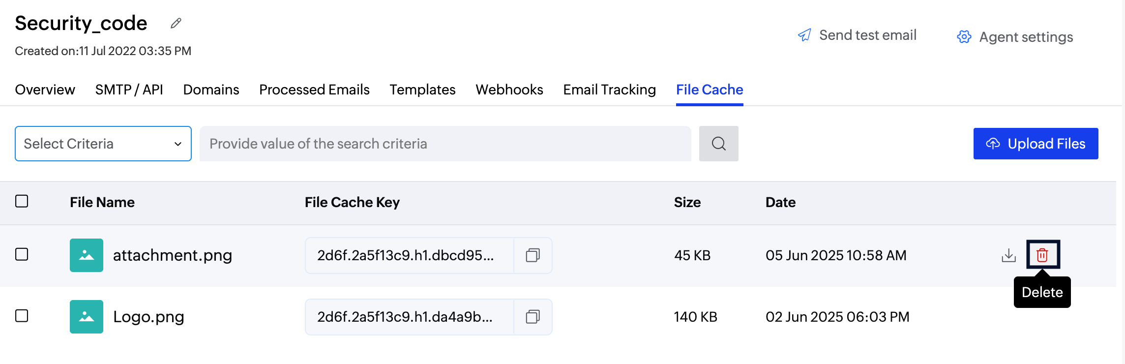The width and height of the screenshot is (1125, 364).
Task: Open the Webhooks tab
Action: coord(509,90)
